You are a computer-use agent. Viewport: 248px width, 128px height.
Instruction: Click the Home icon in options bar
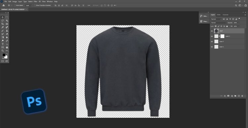(4, 5)
